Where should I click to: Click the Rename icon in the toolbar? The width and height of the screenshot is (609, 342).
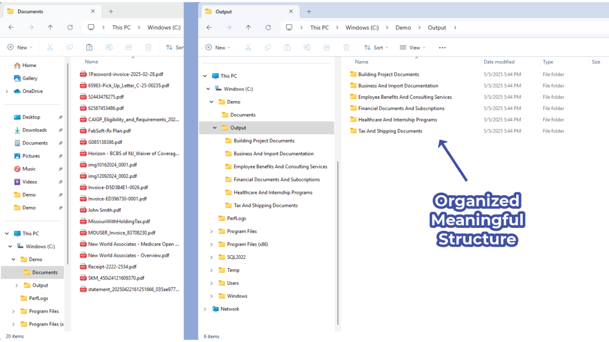pyautogui.click(x=307, y=47)
